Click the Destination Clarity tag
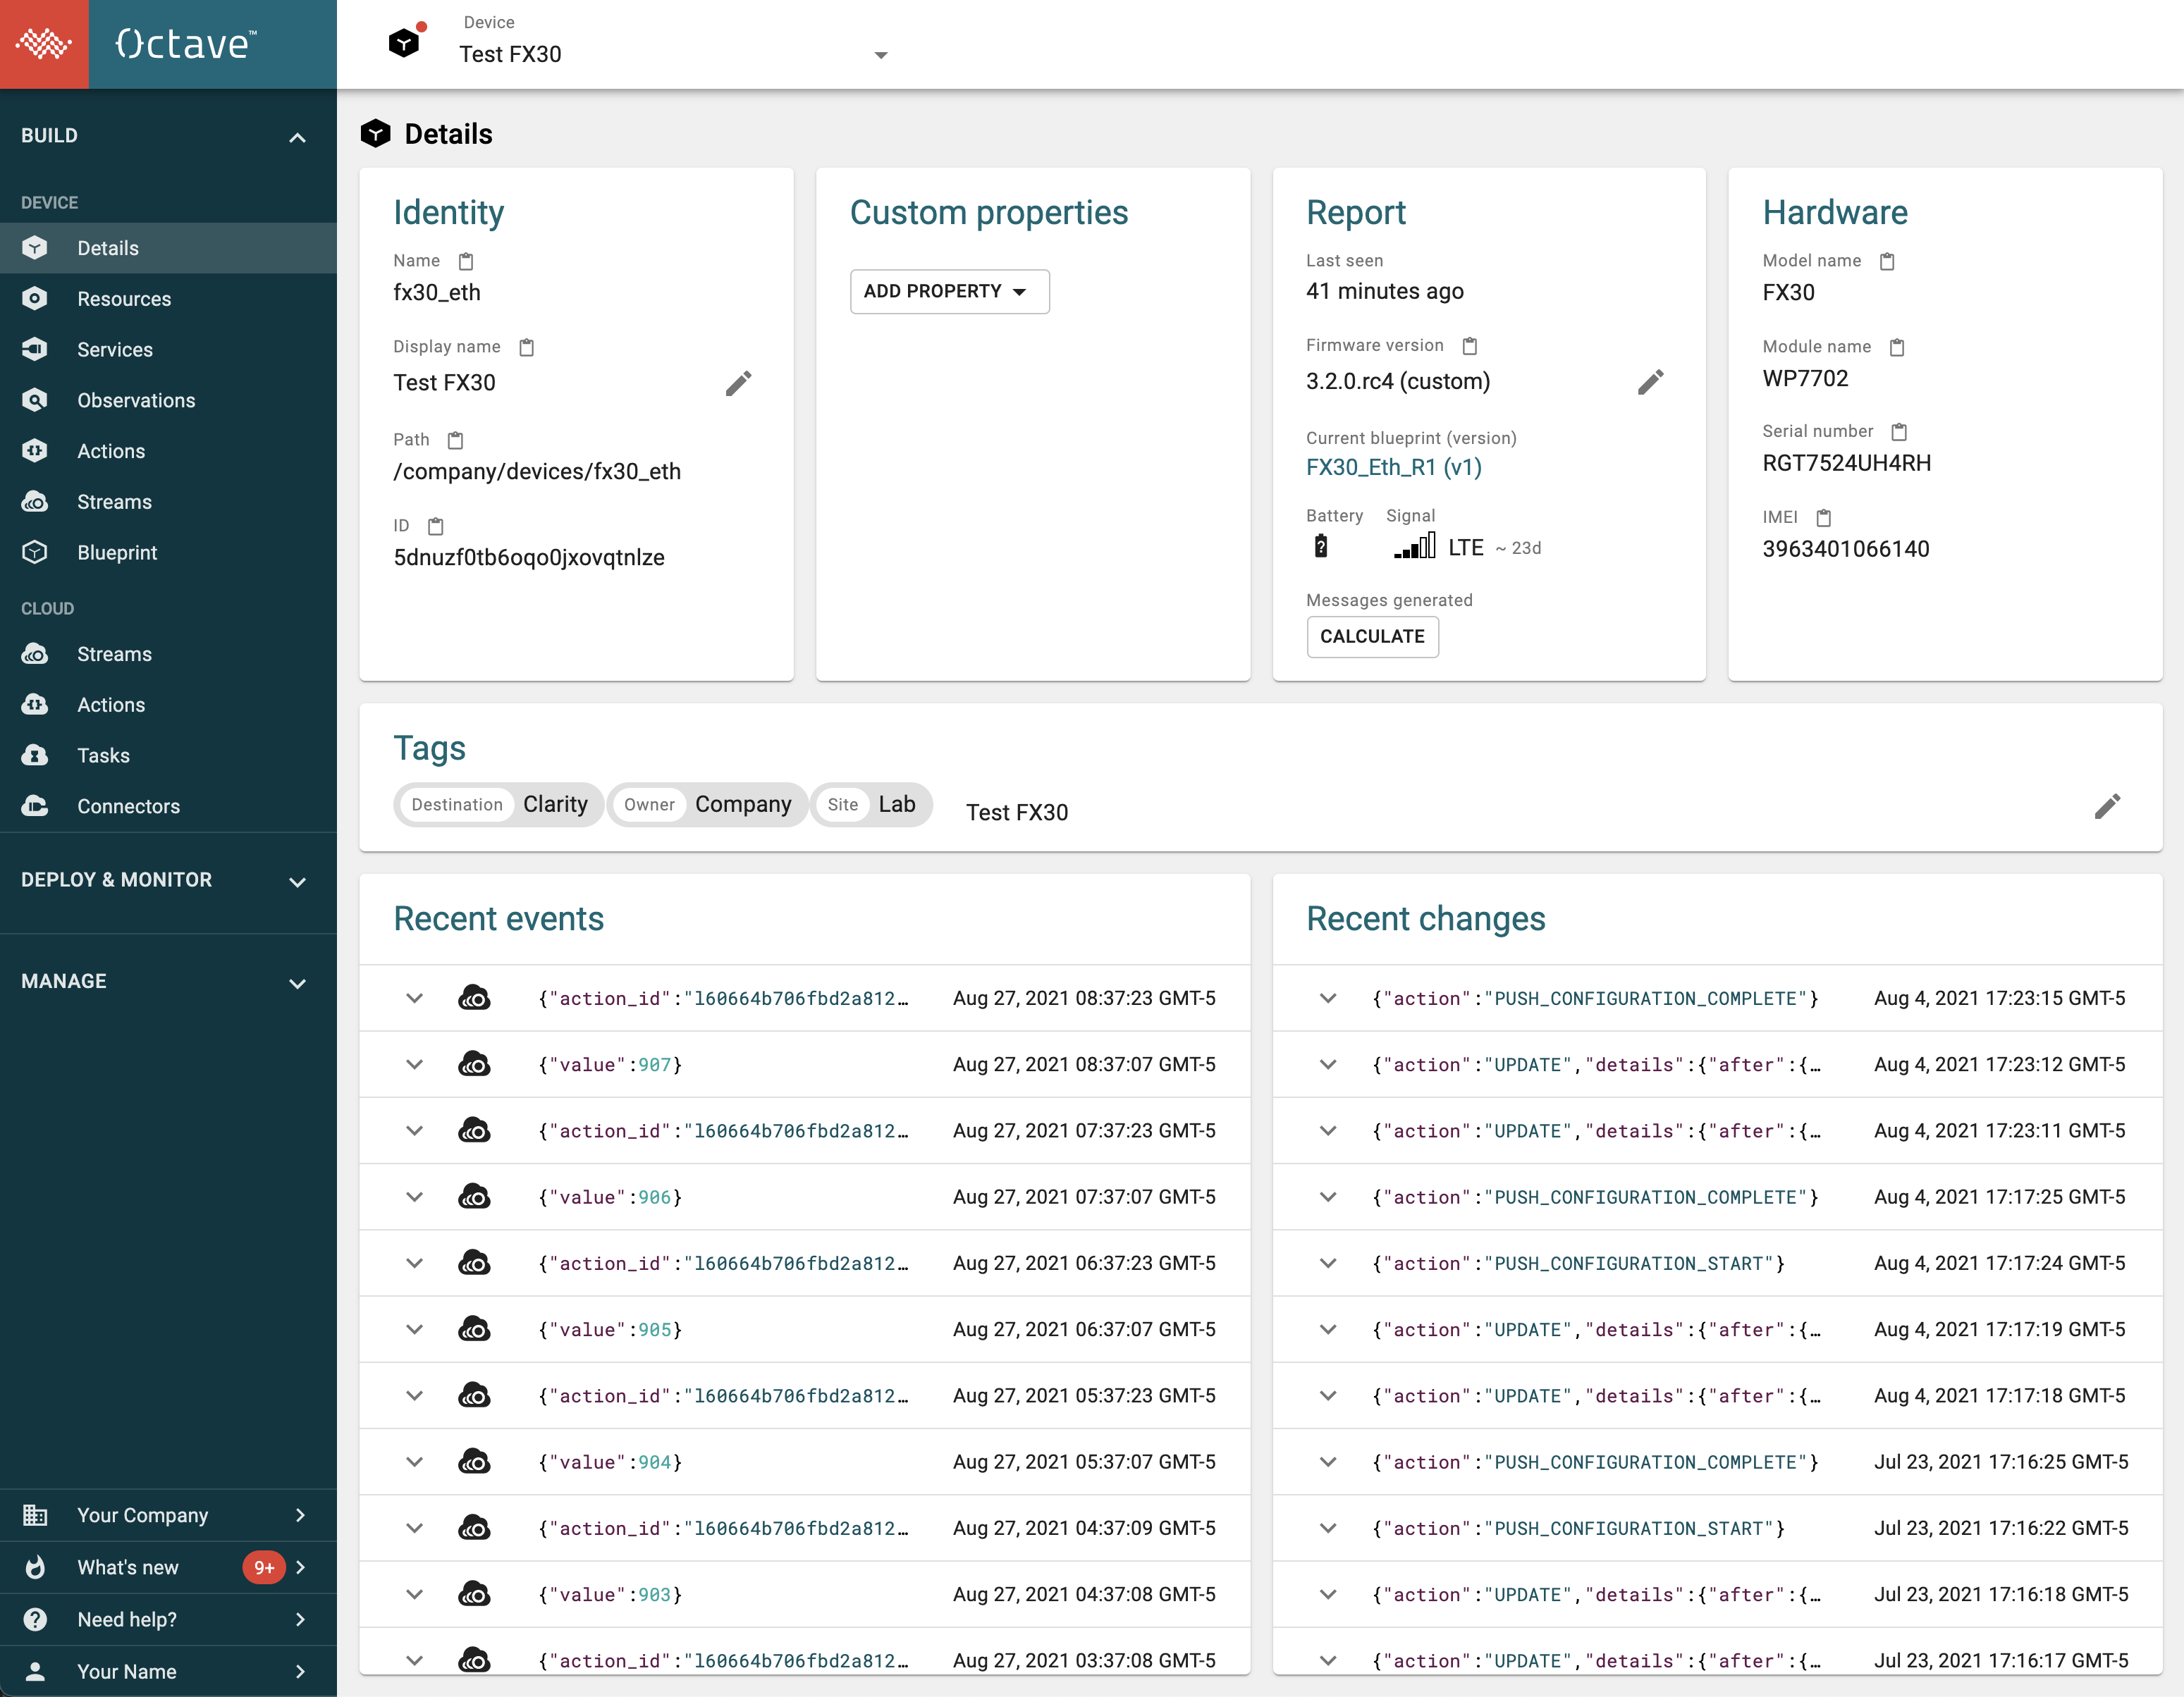The height and width of the screenshot is (1697, 2184). coord(498,805)
